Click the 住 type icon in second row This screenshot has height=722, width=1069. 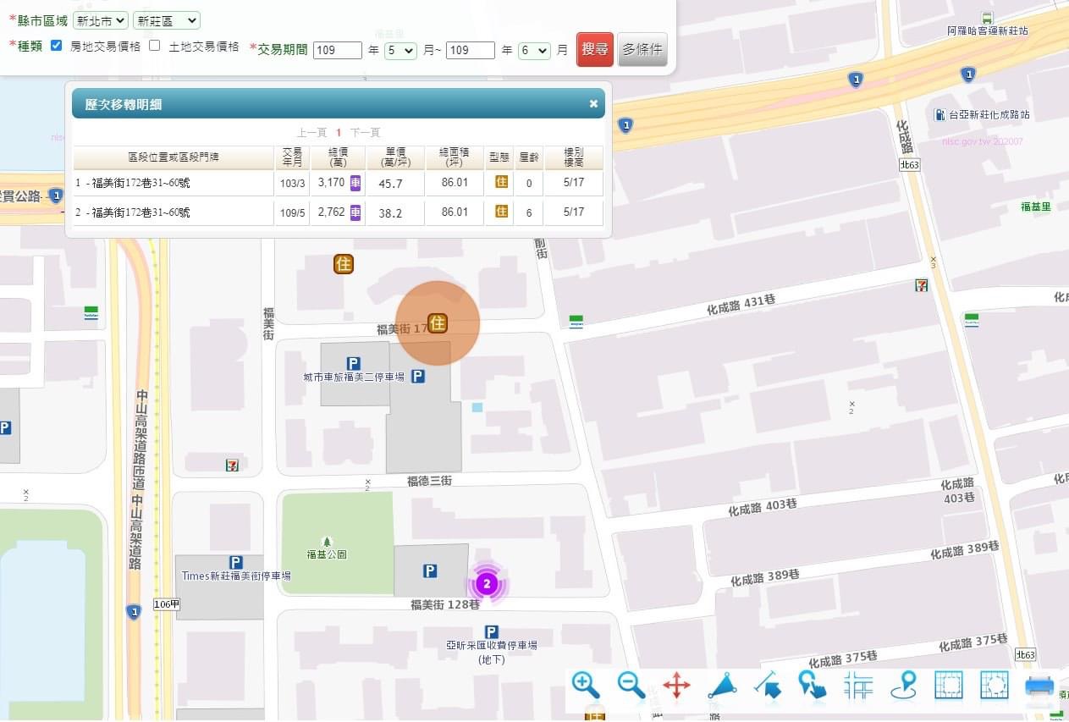(501, 212)
